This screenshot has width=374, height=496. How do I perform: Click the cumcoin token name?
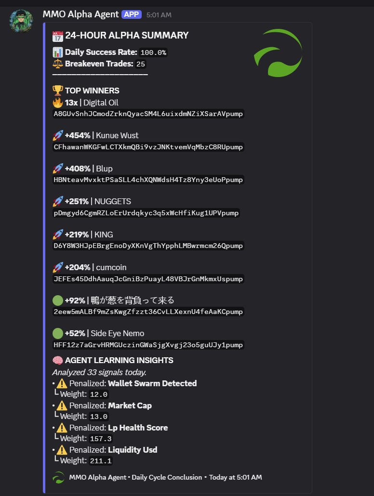[111, 268]
